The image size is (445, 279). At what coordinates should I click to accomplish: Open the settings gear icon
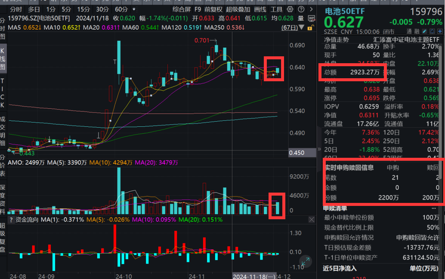click(x=289, y=9)
